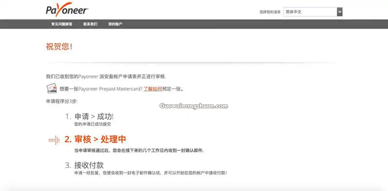Select the 简体中文 language combo box
Screen dimensions: 388x191
coord(313,12)
